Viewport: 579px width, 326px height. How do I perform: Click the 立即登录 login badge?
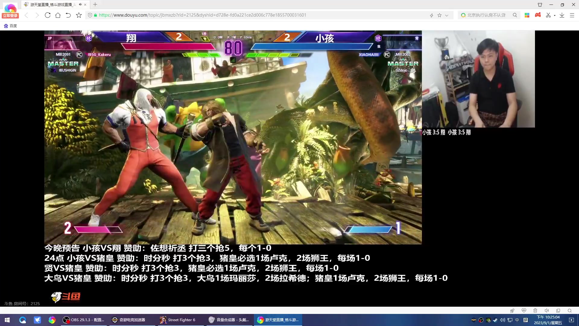point(11,16)
